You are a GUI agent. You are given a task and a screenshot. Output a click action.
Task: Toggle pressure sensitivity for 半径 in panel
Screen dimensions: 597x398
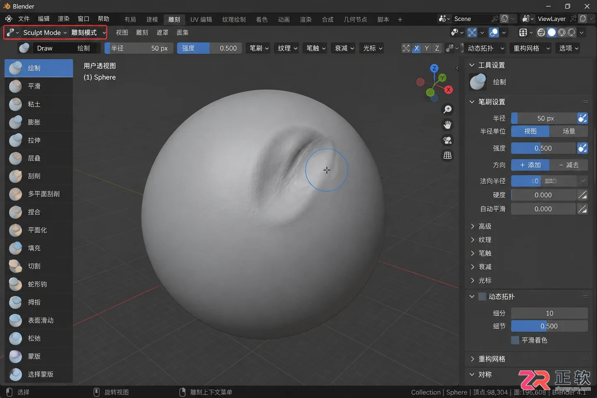582,118
